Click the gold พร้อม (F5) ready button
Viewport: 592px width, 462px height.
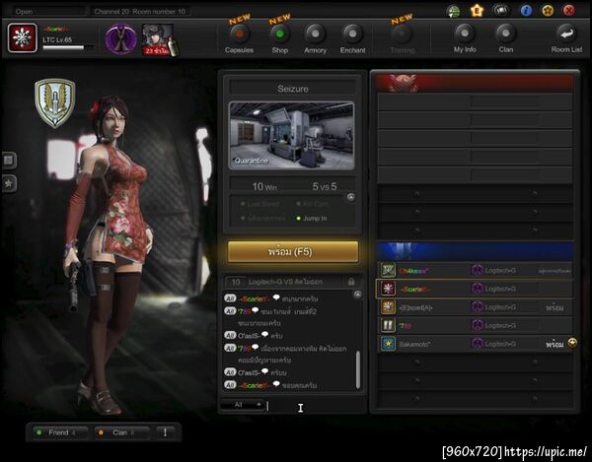point(293,251)
